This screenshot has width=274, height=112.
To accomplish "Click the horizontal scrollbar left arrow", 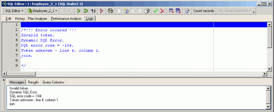I will [5, 74].
